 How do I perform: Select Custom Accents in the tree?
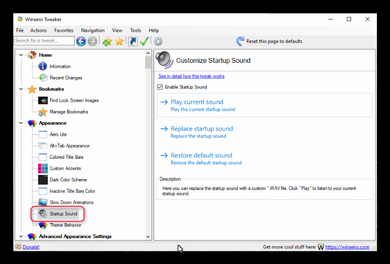point(66,169)
